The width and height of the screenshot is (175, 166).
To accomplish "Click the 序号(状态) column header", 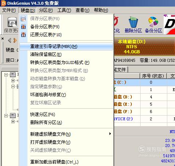I will (x=153, y=76).
